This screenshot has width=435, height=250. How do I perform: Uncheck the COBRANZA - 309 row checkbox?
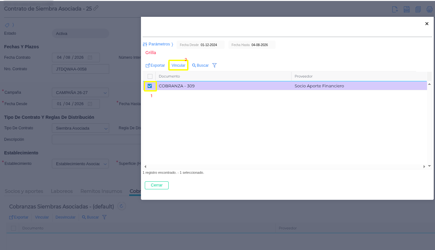pyautogui.click(x=150, y=86)
